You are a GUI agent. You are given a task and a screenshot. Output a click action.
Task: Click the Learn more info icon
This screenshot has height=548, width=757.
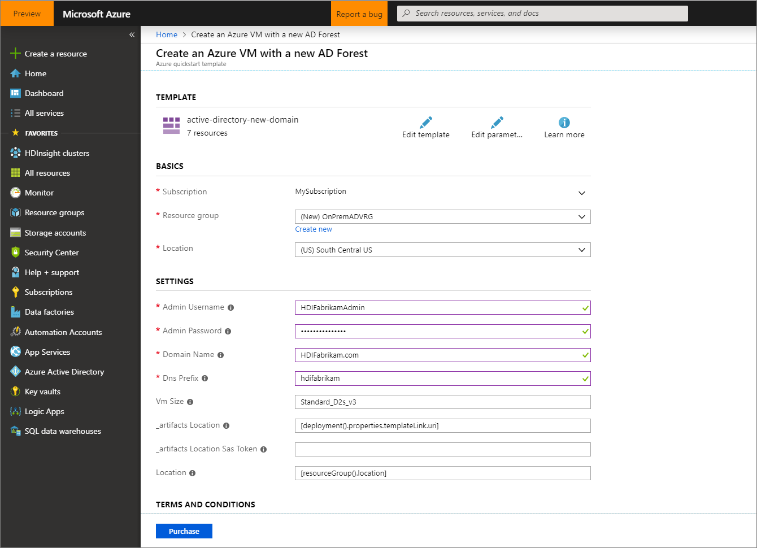[564, 121]
